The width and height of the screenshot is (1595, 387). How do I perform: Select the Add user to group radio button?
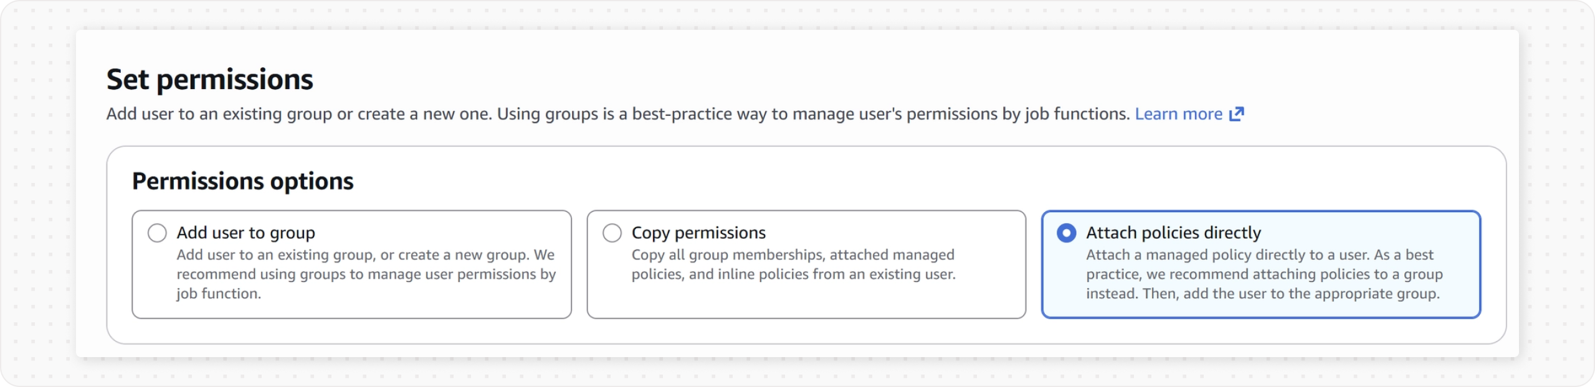pyautogui.click(x=157, y=233)
